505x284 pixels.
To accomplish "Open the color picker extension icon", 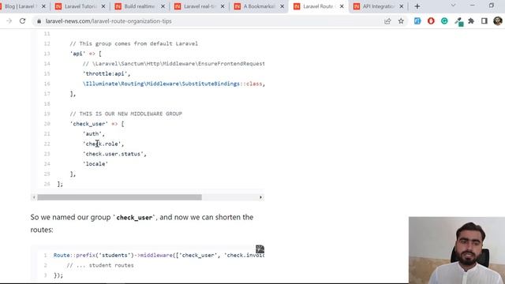I will [x=458, y=21].
